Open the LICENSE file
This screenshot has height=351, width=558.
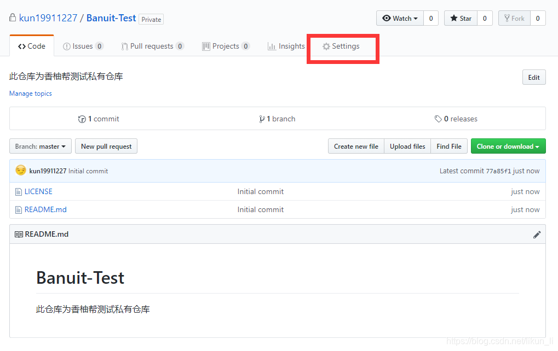tap(38, 191)
